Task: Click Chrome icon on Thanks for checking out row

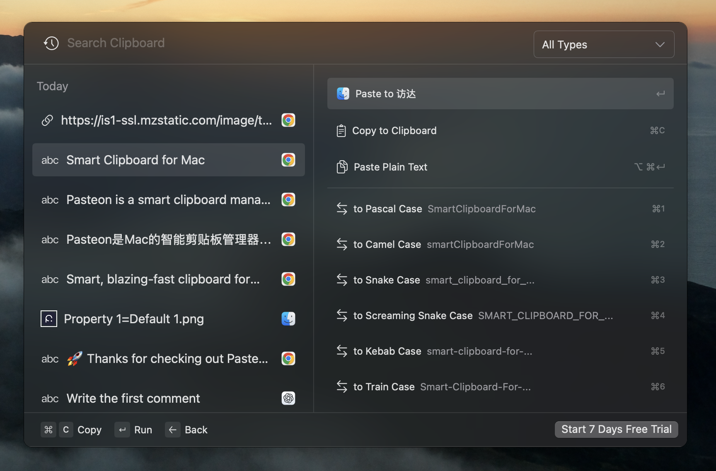Action: (288, 358)
